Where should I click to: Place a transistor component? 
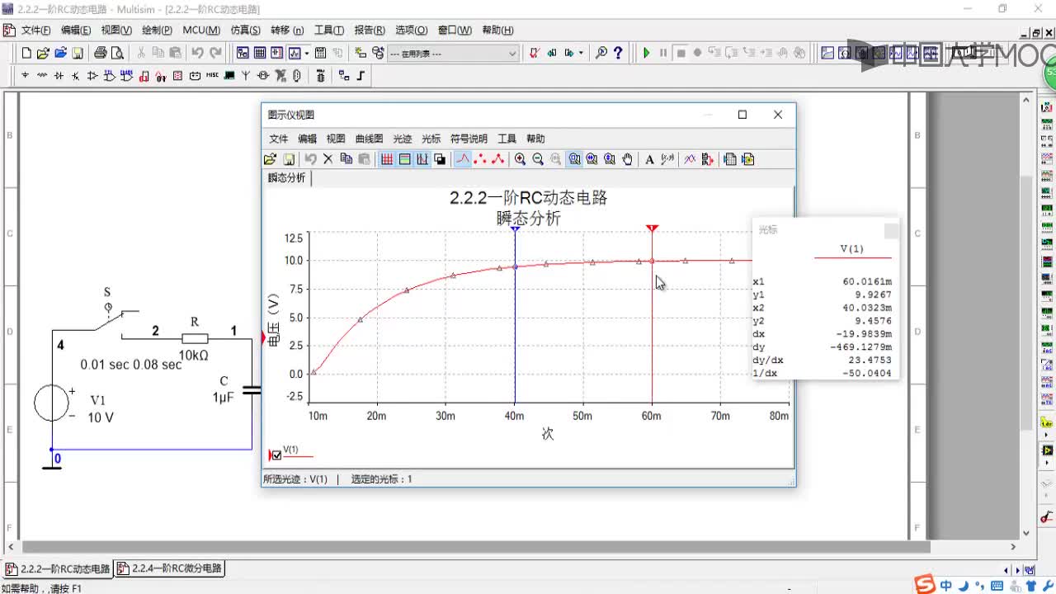coord(76,76)
